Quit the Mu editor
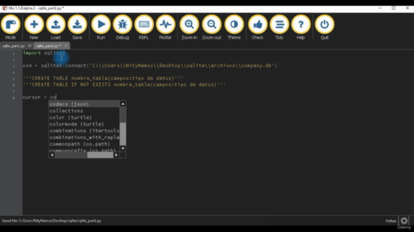The image size is (414, 232). click(x=325, y=27)
